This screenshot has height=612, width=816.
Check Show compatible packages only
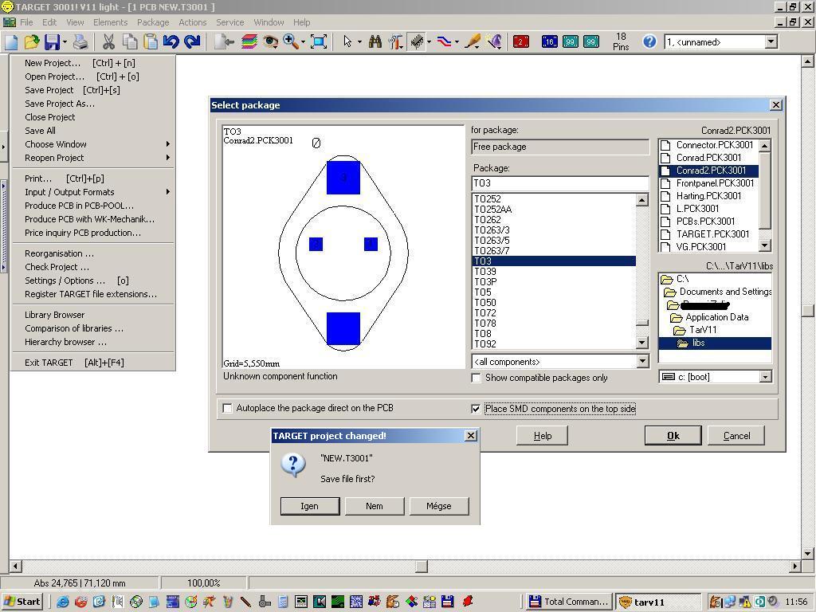tap(476, 378)
